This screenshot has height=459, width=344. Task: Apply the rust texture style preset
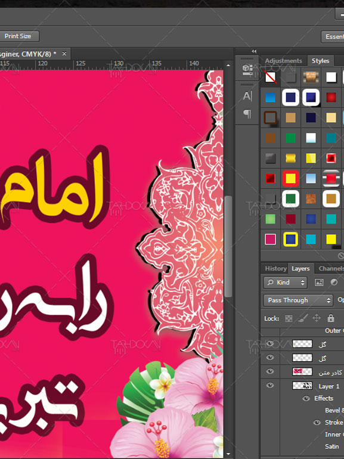(311, 199)
